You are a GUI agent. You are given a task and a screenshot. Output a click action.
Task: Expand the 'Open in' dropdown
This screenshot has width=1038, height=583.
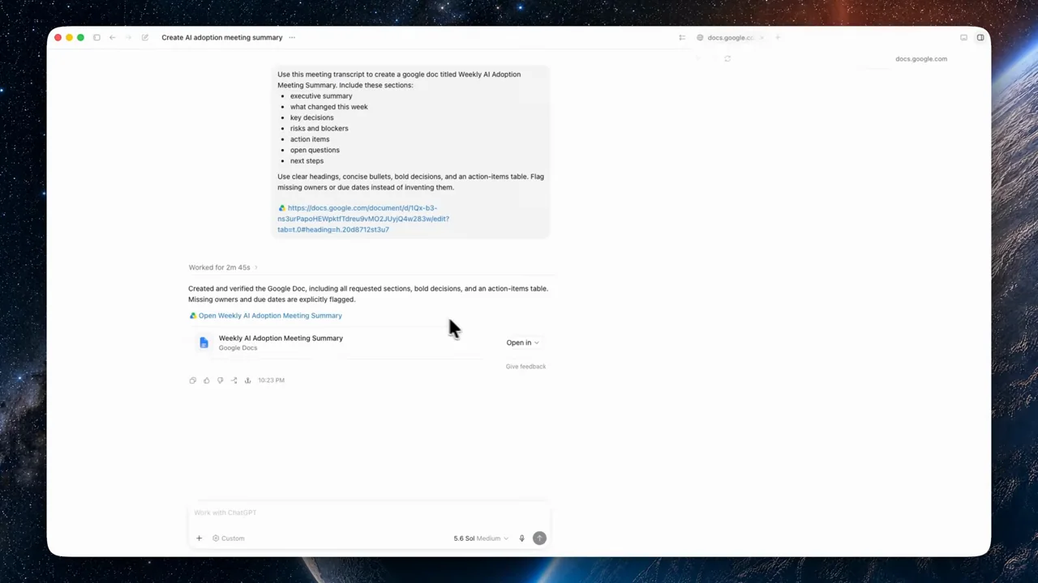522,343
